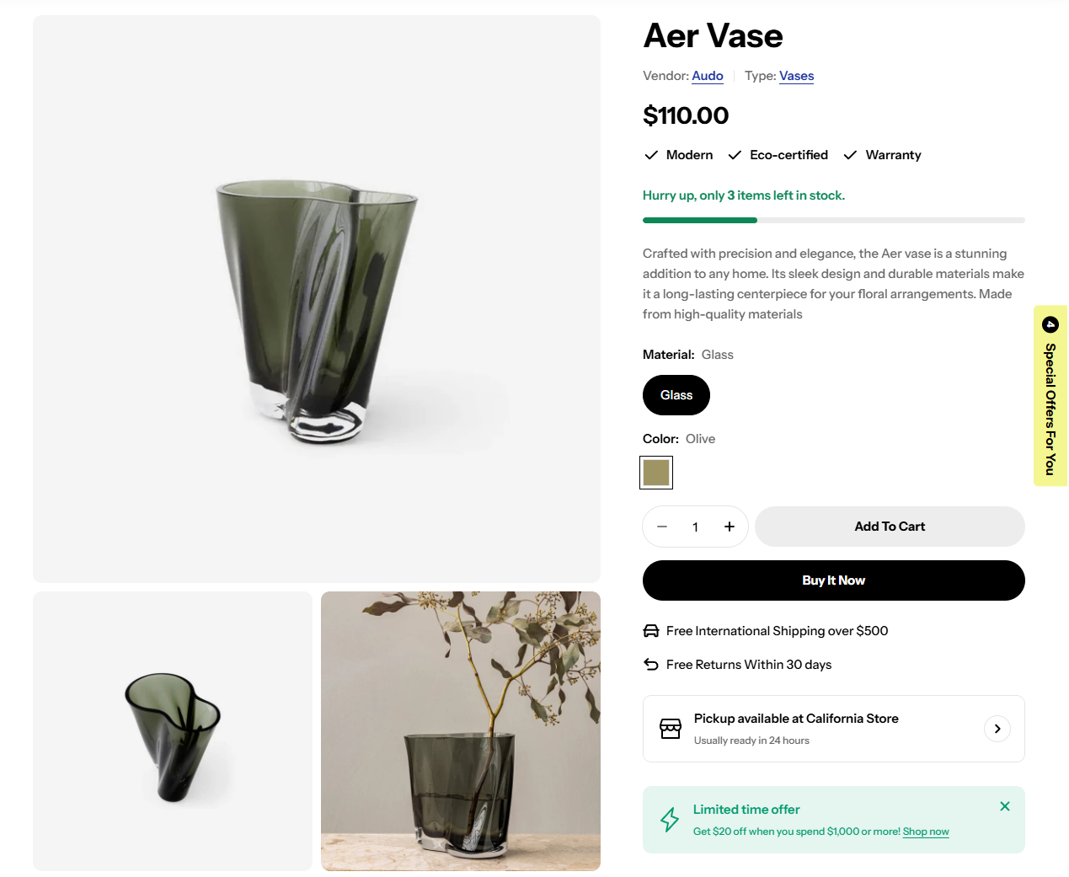Click the store pickup icon
This screenshot has width=1069, height=877.
coord(671,729)
